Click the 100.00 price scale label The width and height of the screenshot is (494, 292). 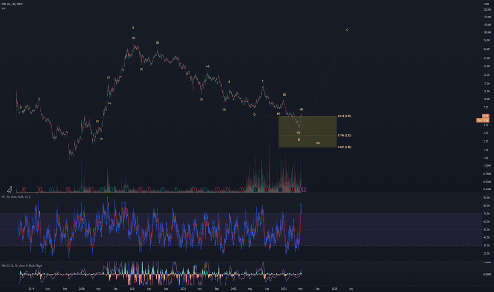click(x=487, y=32)
